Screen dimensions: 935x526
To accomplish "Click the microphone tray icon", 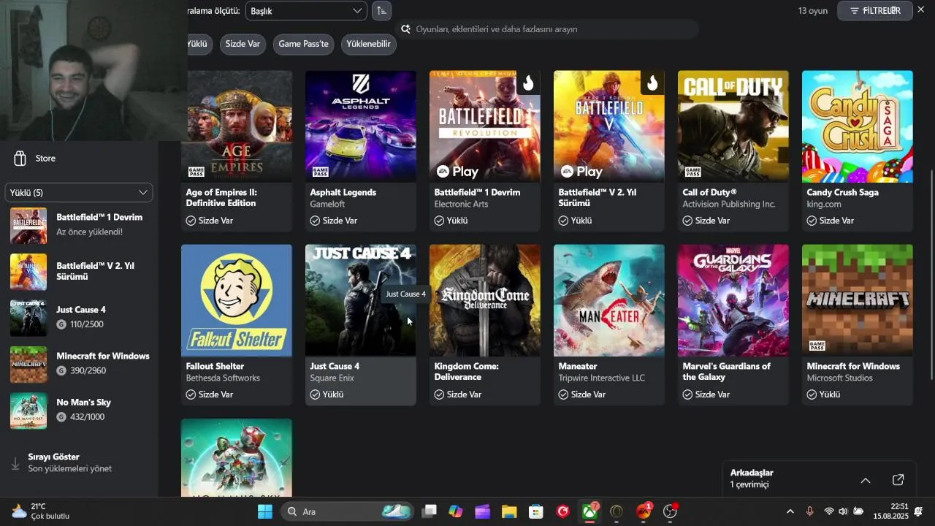I will [x=809, y=511].
